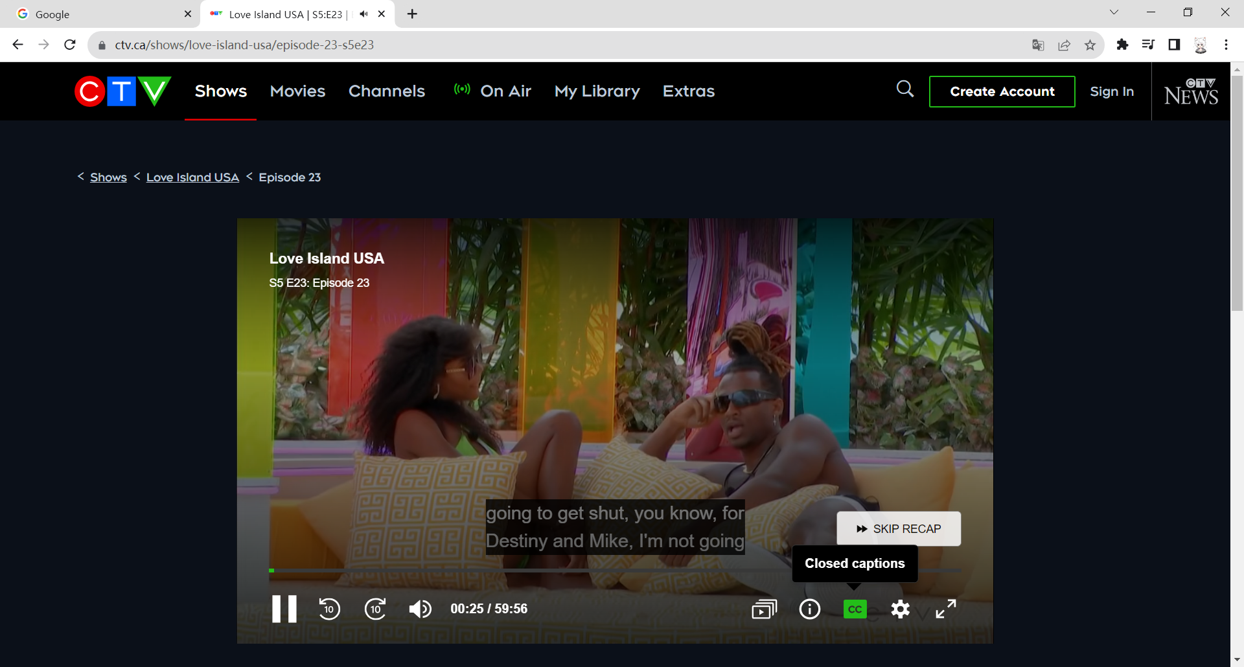Close the Google browser tab
The image size is (1244, 667).
(x=188, y=14)
